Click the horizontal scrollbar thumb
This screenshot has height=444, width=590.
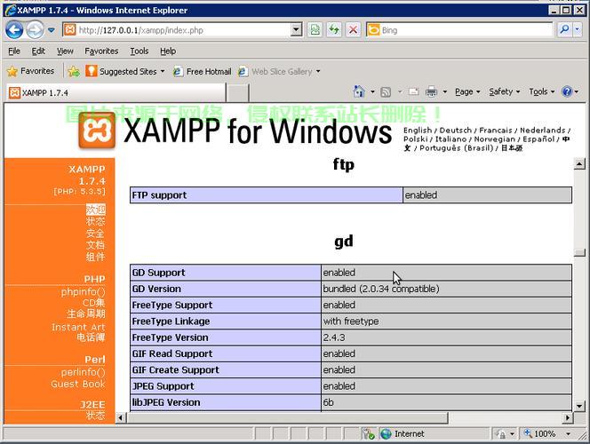tap(287, 417)
